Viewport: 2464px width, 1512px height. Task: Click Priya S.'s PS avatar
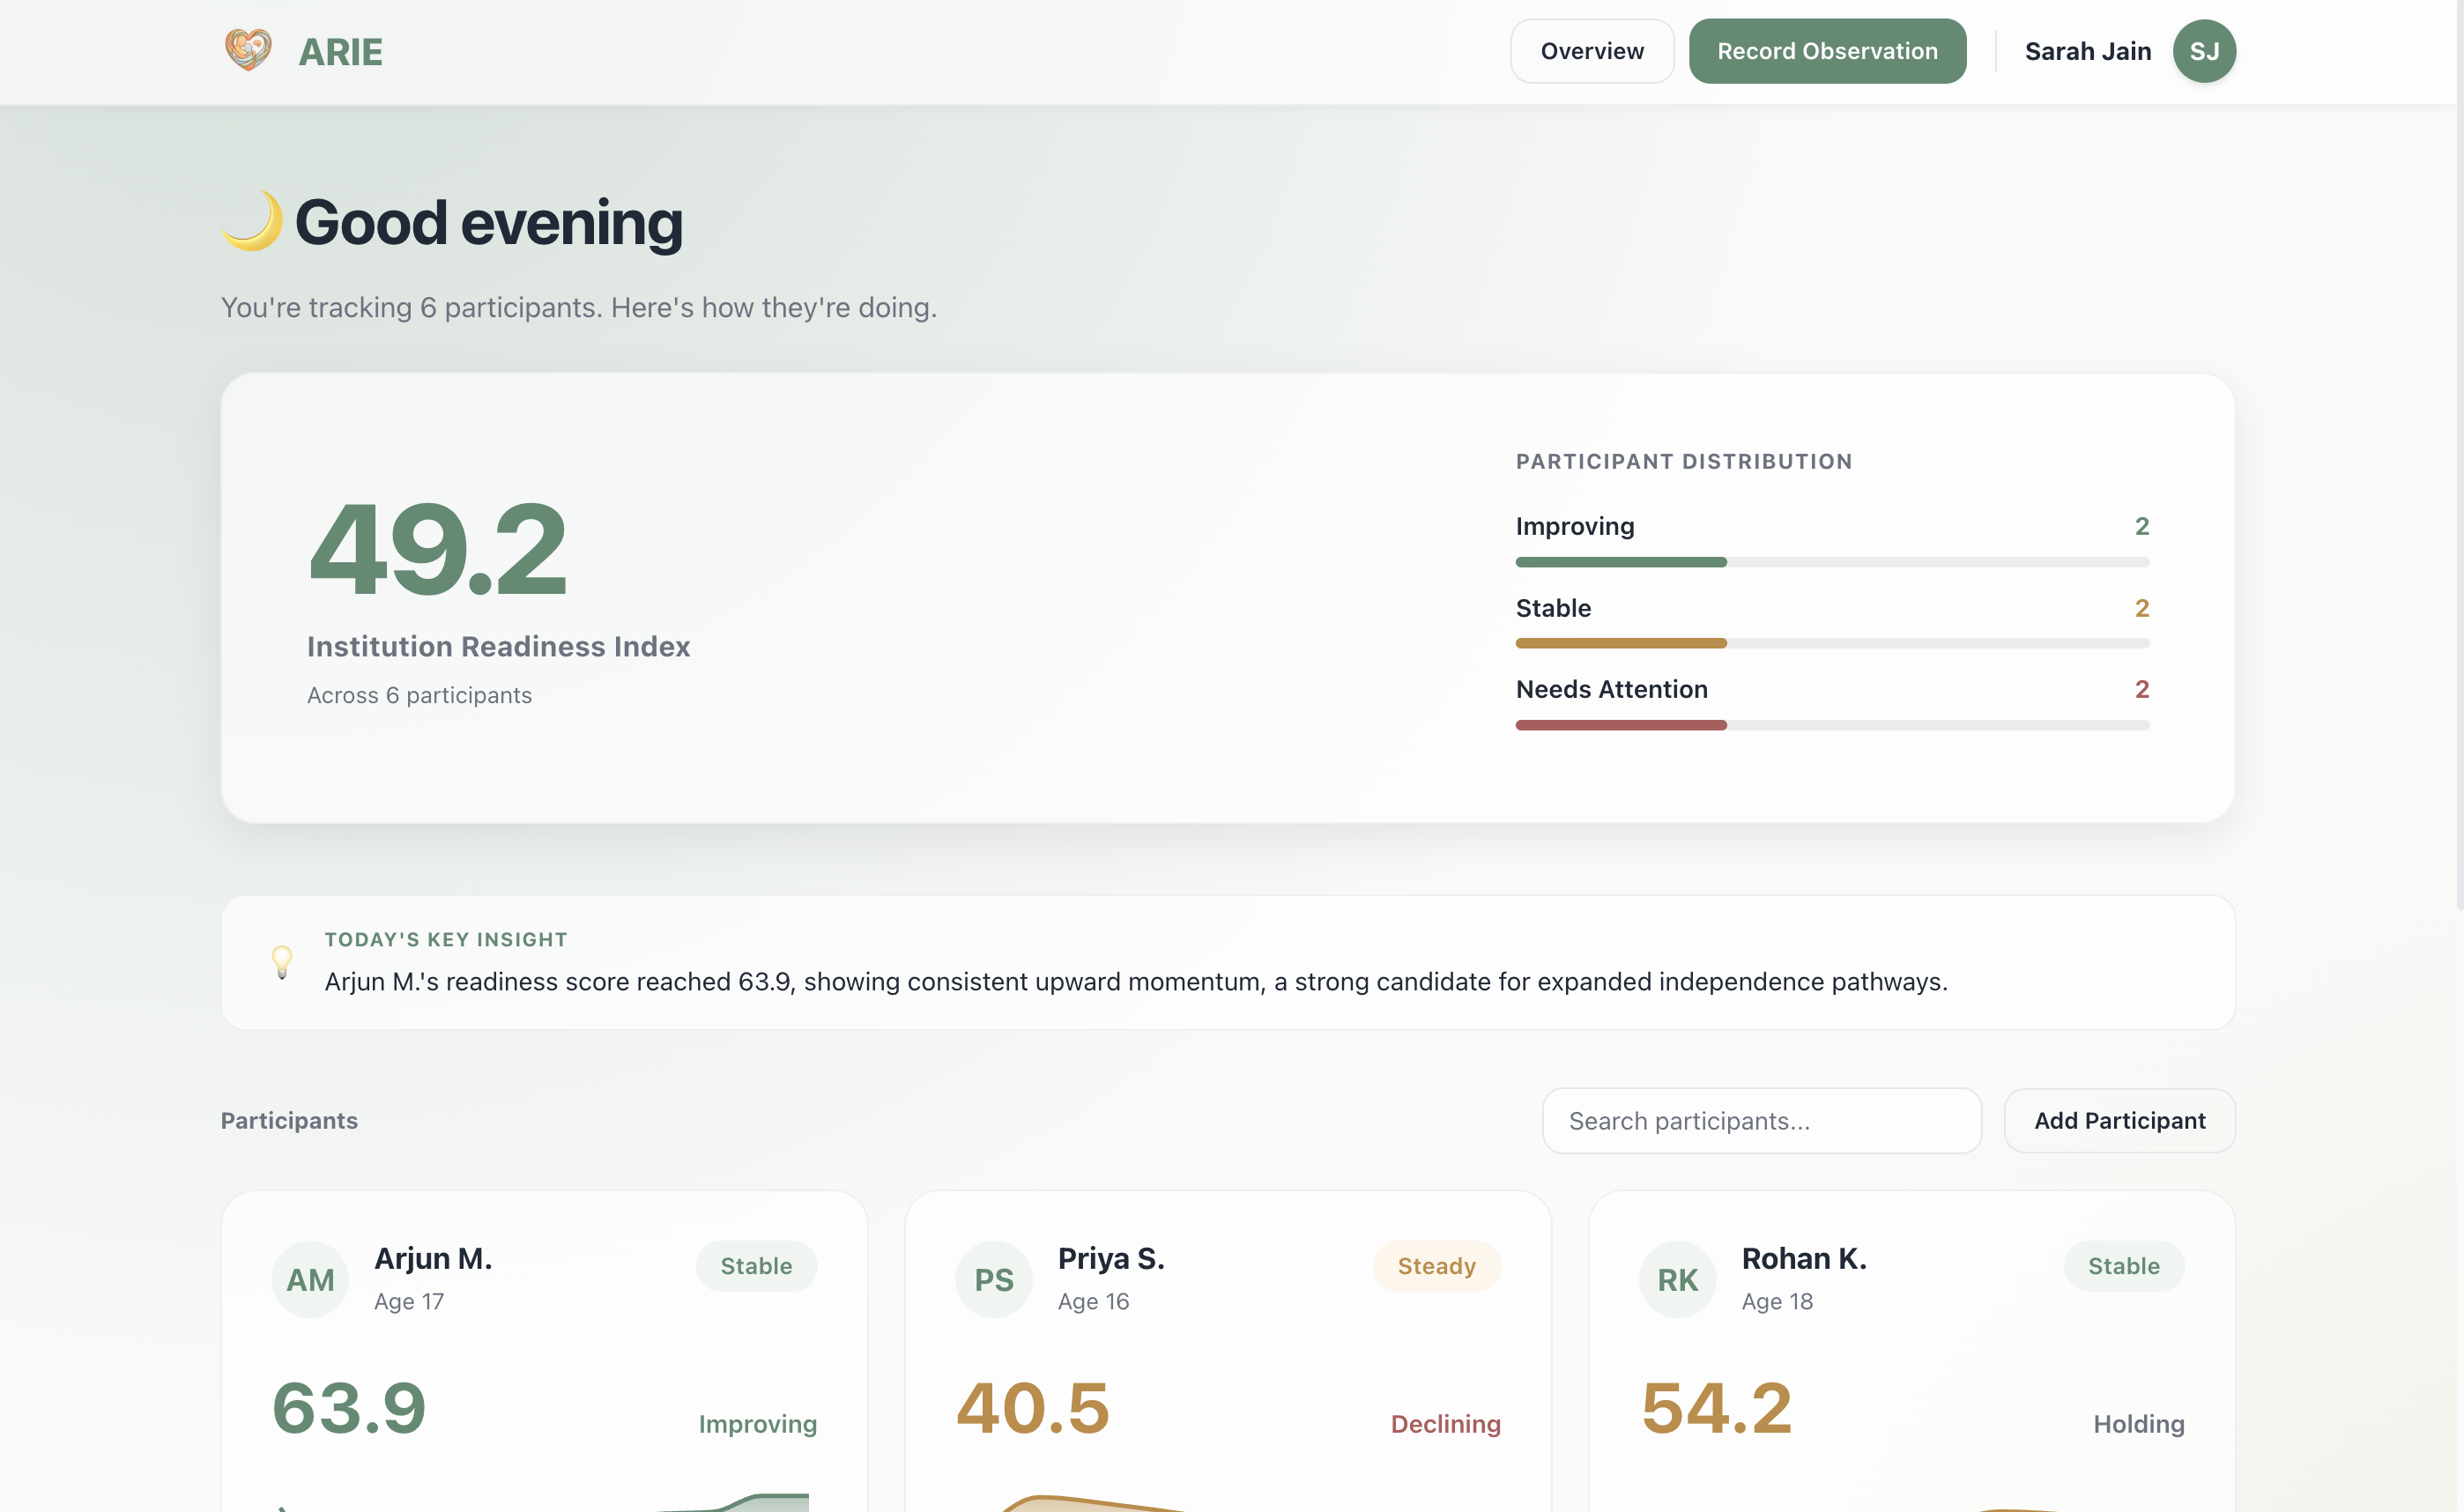coord(994,1279)
